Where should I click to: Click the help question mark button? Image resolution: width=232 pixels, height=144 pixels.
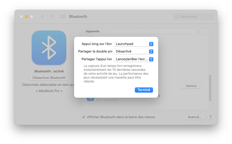pos(210,117)
